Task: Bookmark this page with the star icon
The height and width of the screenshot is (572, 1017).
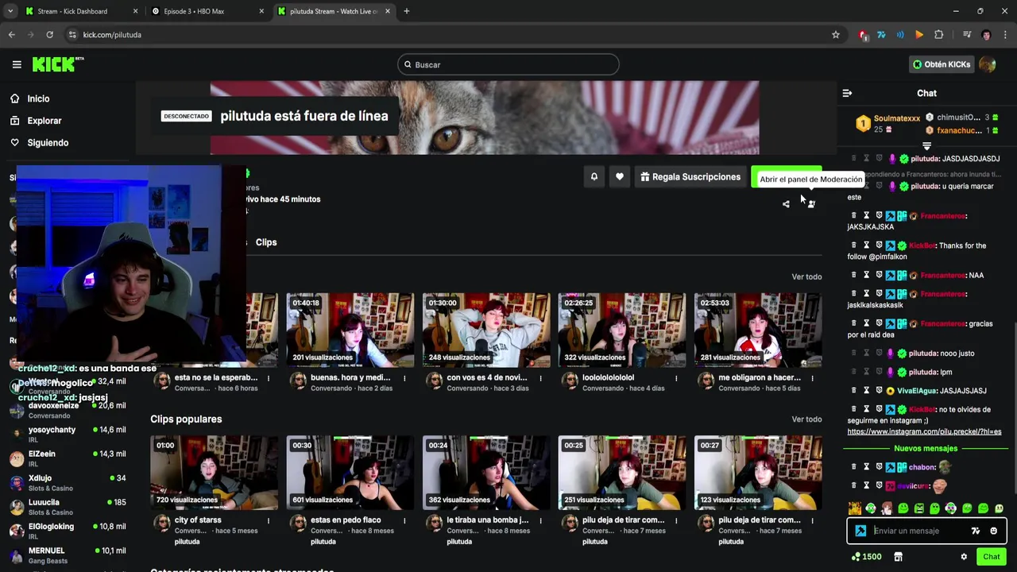Action: (836, 35)
